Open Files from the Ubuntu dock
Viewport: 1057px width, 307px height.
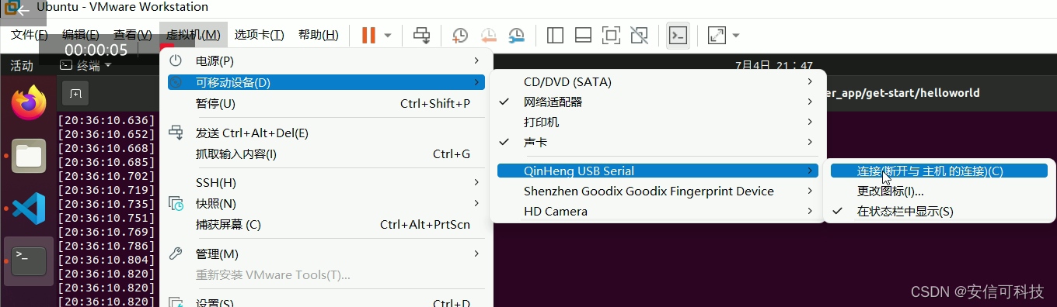29,156
